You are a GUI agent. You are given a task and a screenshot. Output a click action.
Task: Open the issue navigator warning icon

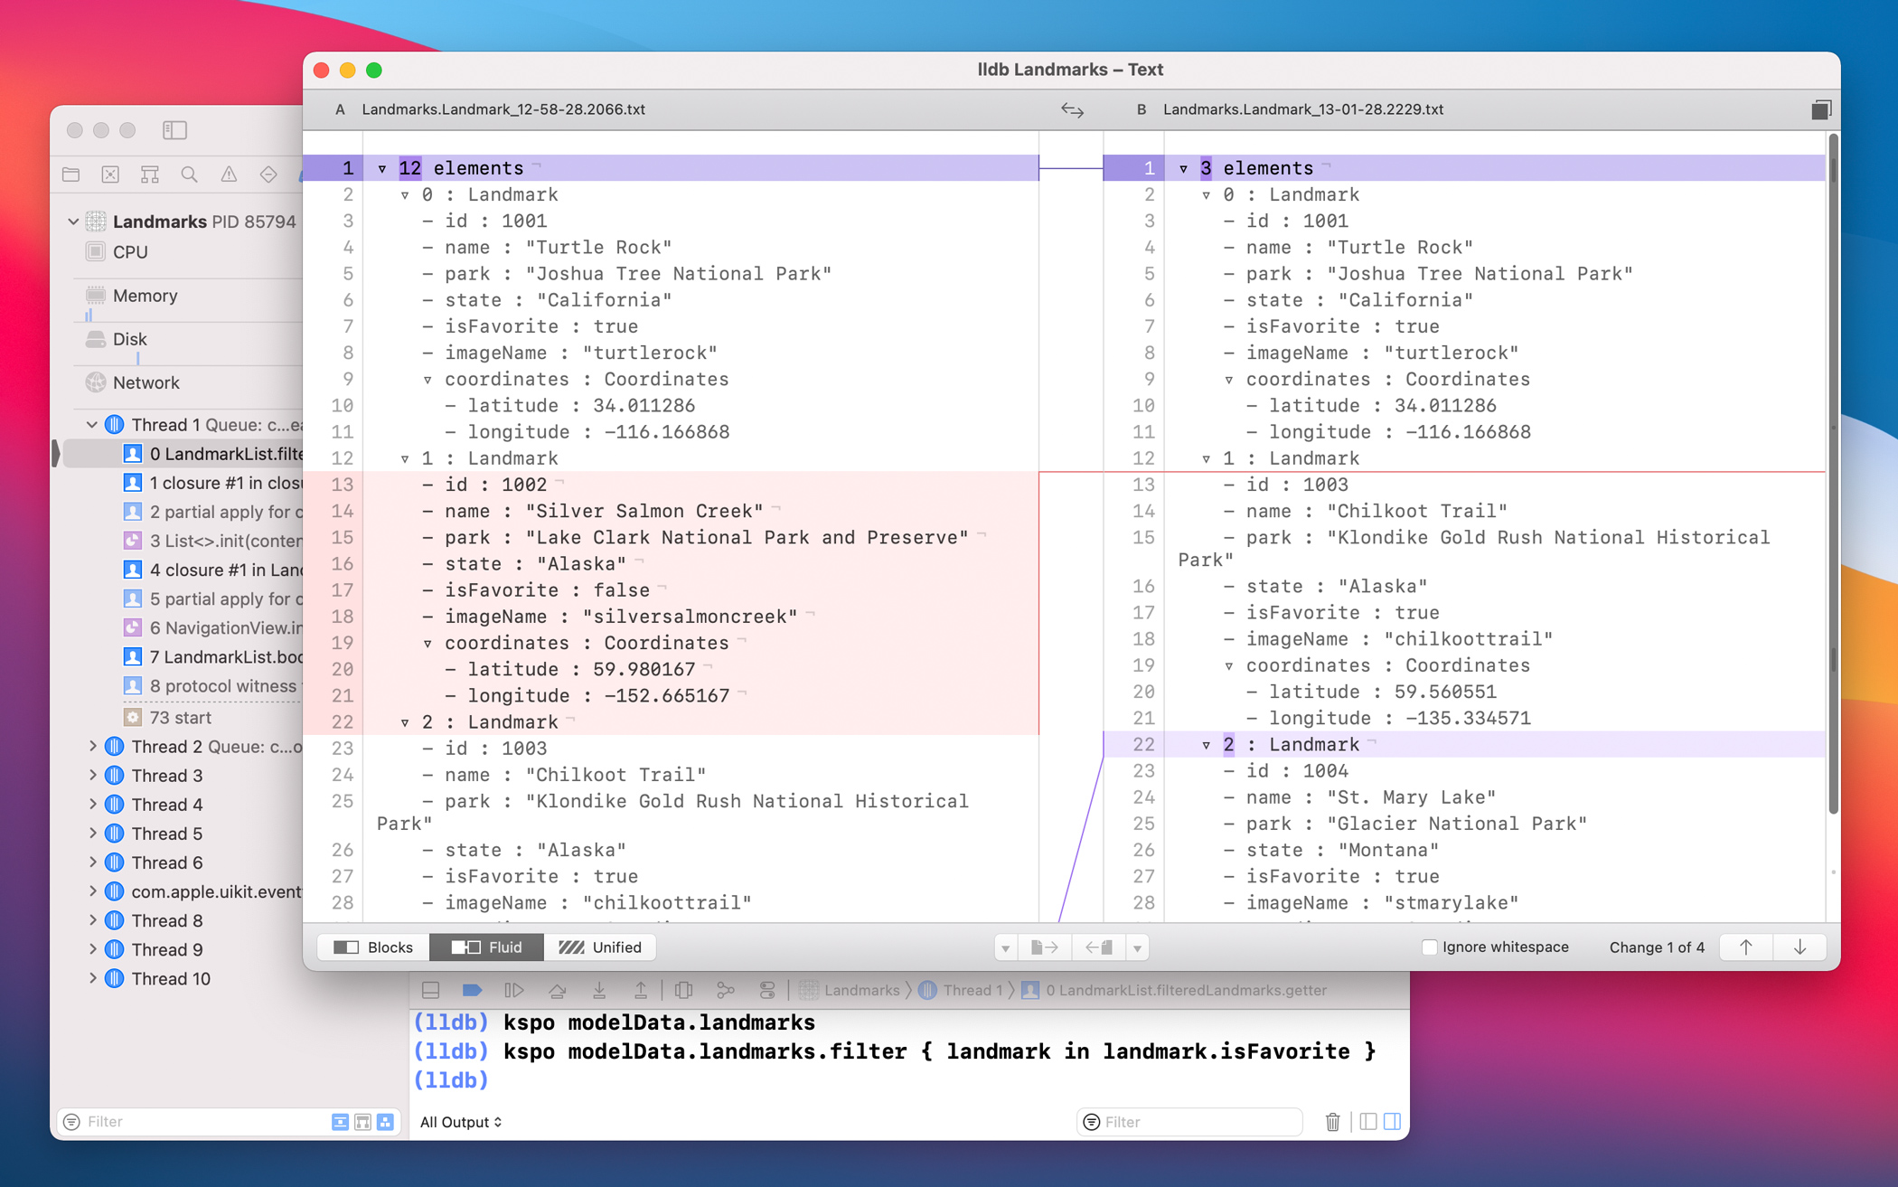coord(229,174)
